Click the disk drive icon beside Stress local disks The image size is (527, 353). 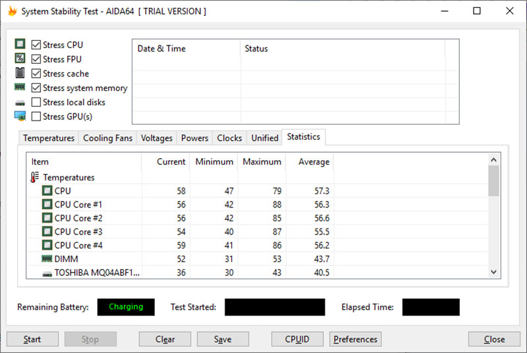(x=20, y=103)
